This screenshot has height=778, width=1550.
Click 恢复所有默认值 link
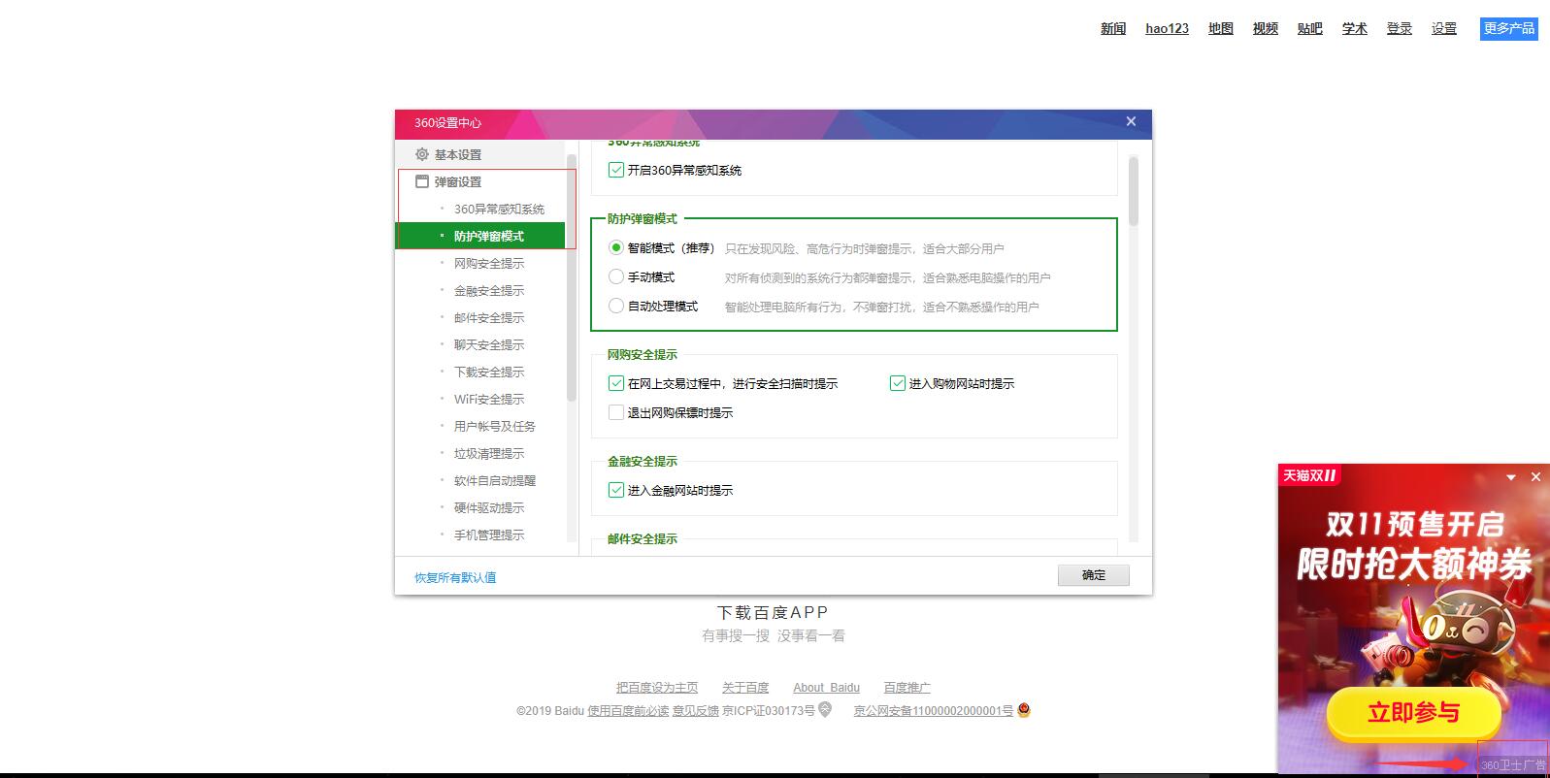point(455,577)
